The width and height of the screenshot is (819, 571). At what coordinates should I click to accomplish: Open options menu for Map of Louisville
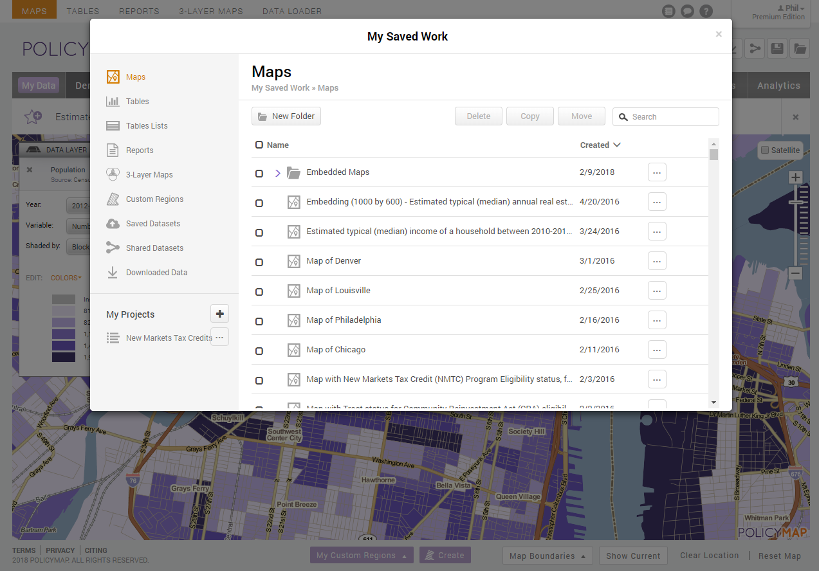tap(657, 291)
